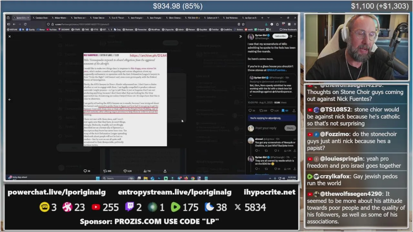Switch to the 'Tristan Tate' browser tab
Screen dimensions: 413x232
[x=97, y=18]
